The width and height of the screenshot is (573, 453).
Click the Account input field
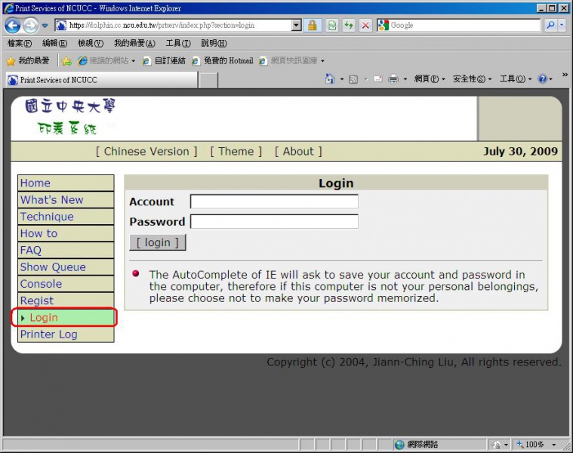(274, 202)
